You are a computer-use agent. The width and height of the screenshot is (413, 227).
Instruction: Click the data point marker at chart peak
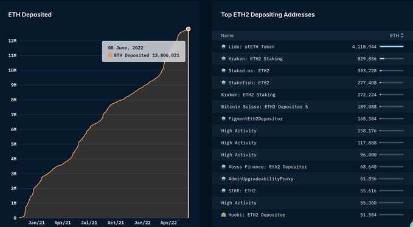188,29
